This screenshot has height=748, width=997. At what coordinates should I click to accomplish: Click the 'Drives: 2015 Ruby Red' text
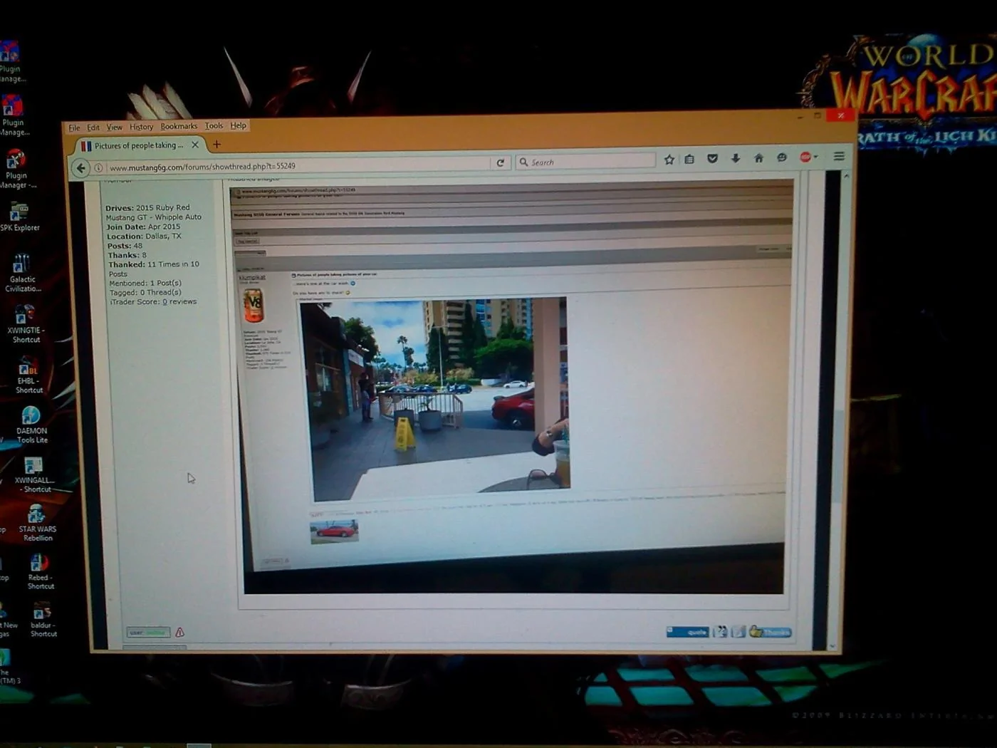pyautogui.click(x=147, y=207)
